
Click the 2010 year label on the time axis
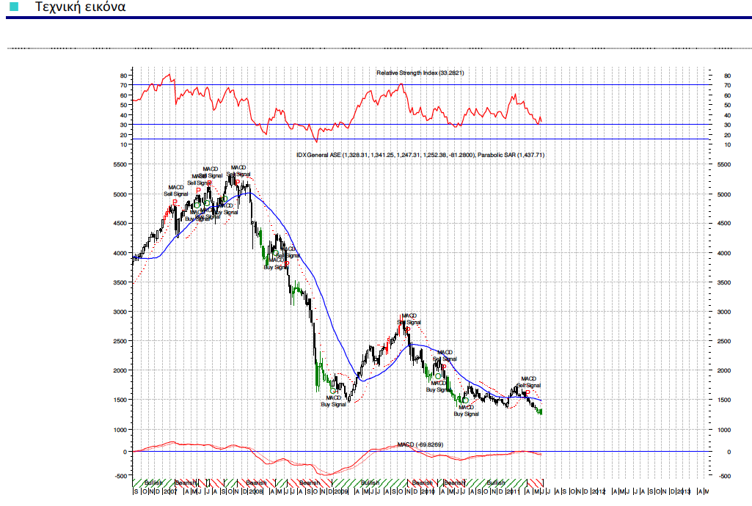428,491
